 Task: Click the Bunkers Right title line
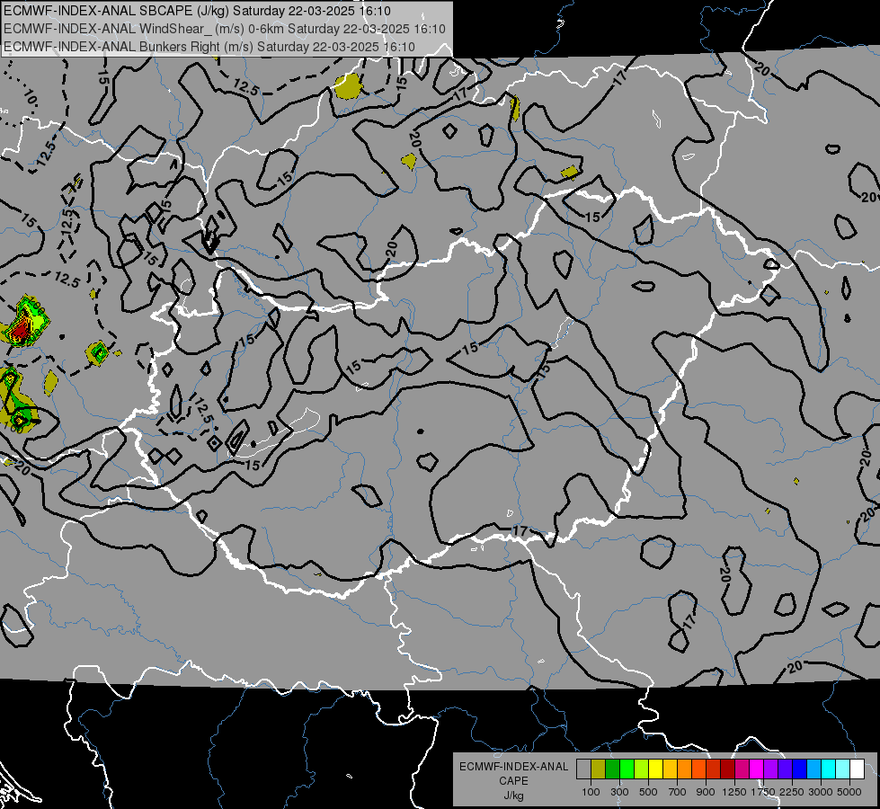209,47
